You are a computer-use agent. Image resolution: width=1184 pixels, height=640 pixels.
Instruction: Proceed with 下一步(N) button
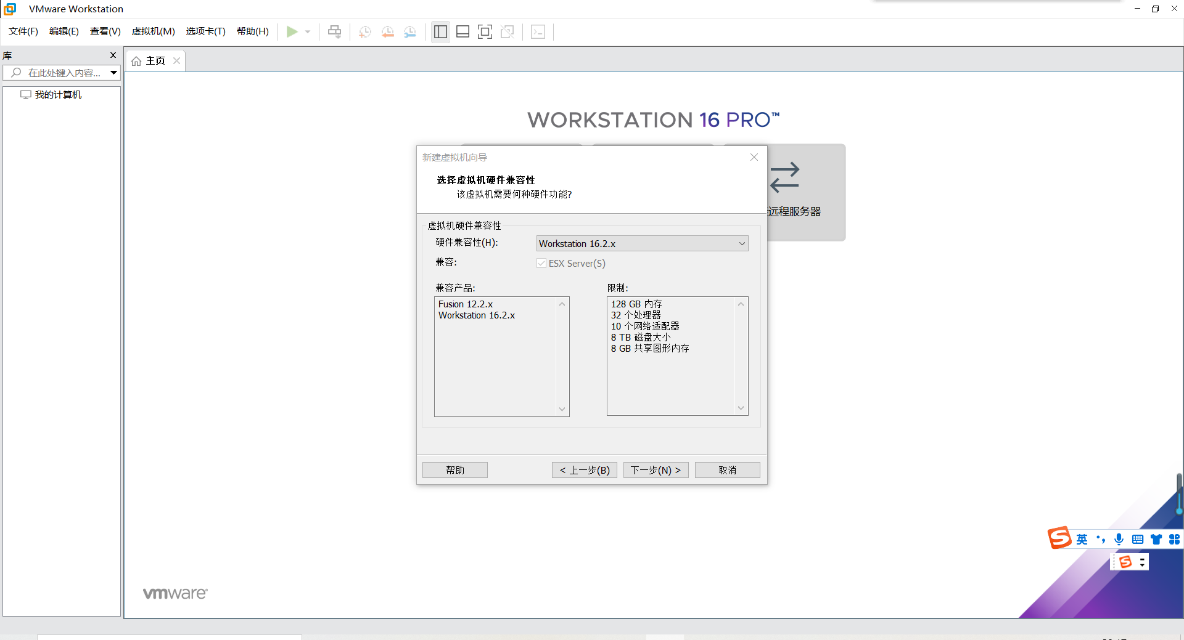click(656, 470)
